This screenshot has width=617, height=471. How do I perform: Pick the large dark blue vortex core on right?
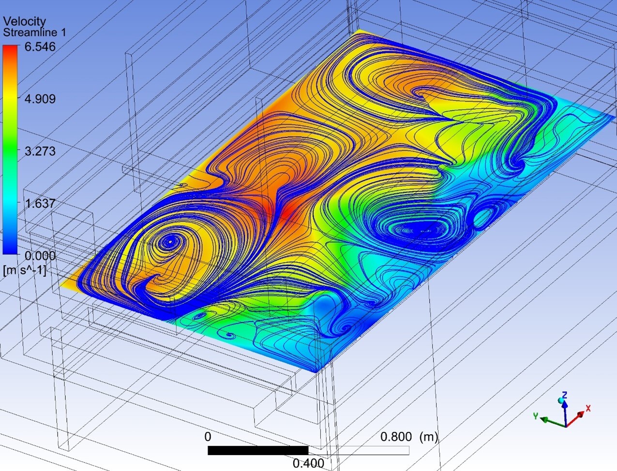(x=420, y=230)
